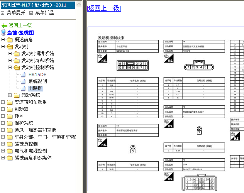Select the 变速箱和传动系 folder label
This screenshot has width=244, height=193.
coord(30,102)
